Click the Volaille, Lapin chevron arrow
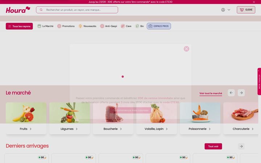 [x=167, y=129]
